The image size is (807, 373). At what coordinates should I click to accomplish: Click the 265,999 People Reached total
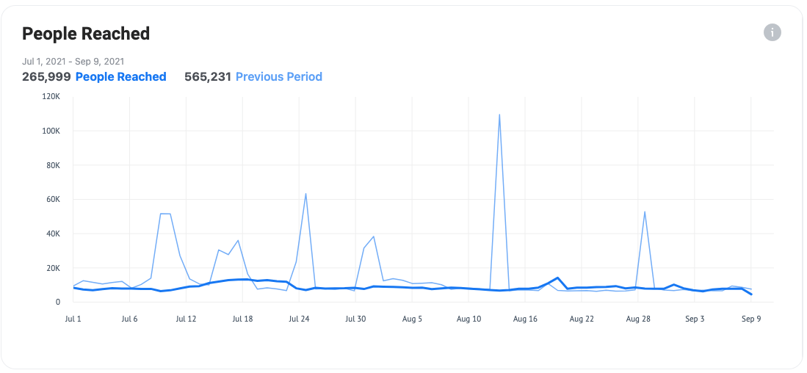tap(46, 76)
